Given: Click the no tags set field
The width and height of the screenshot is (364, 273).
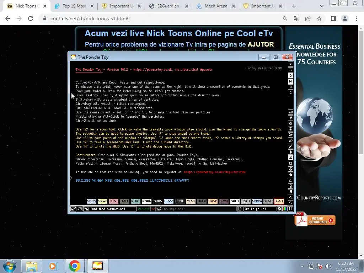Looking at the screenshot, I should coord(196,209).
